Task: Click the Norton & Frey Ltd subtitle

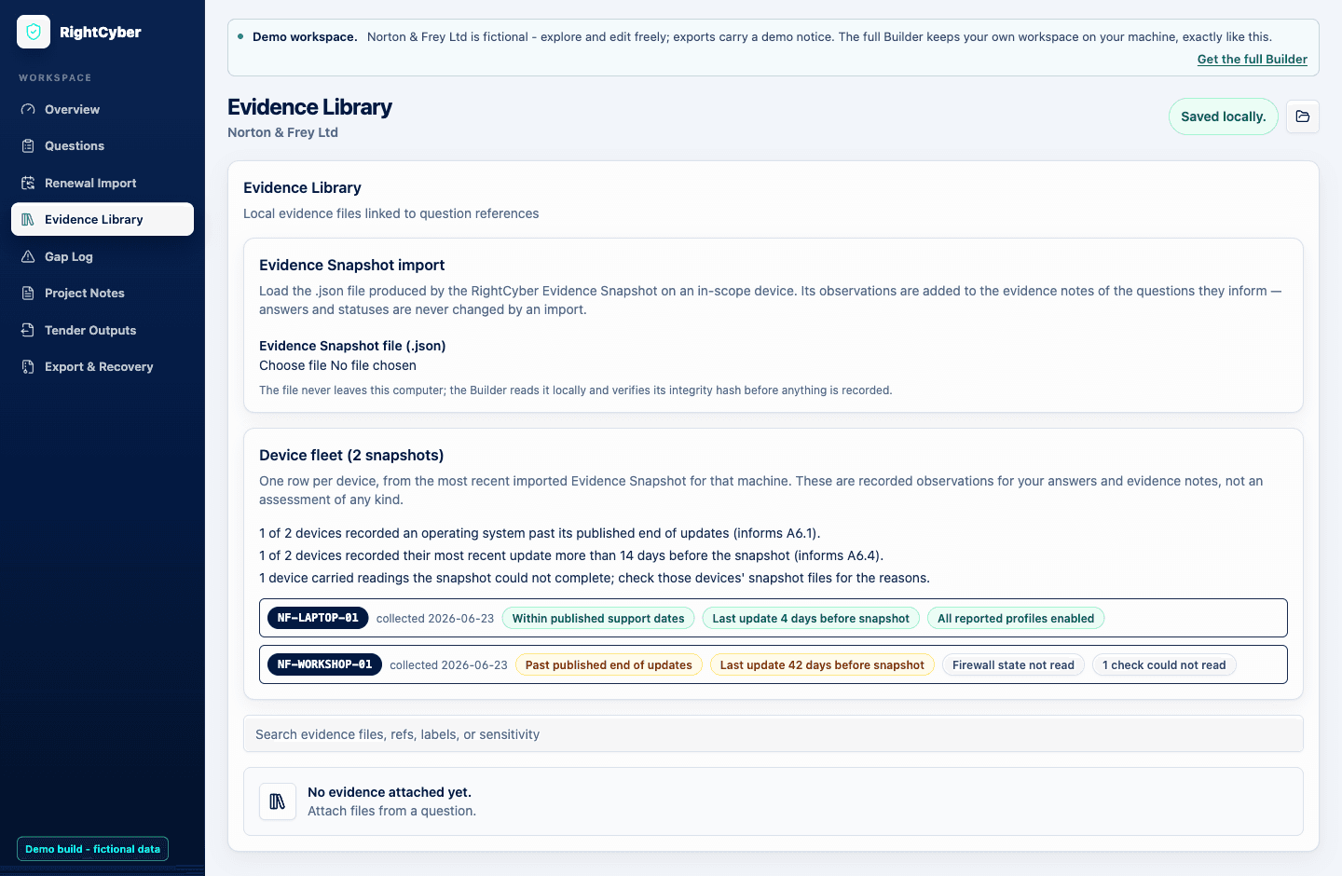Action: [x=282, y=132]
